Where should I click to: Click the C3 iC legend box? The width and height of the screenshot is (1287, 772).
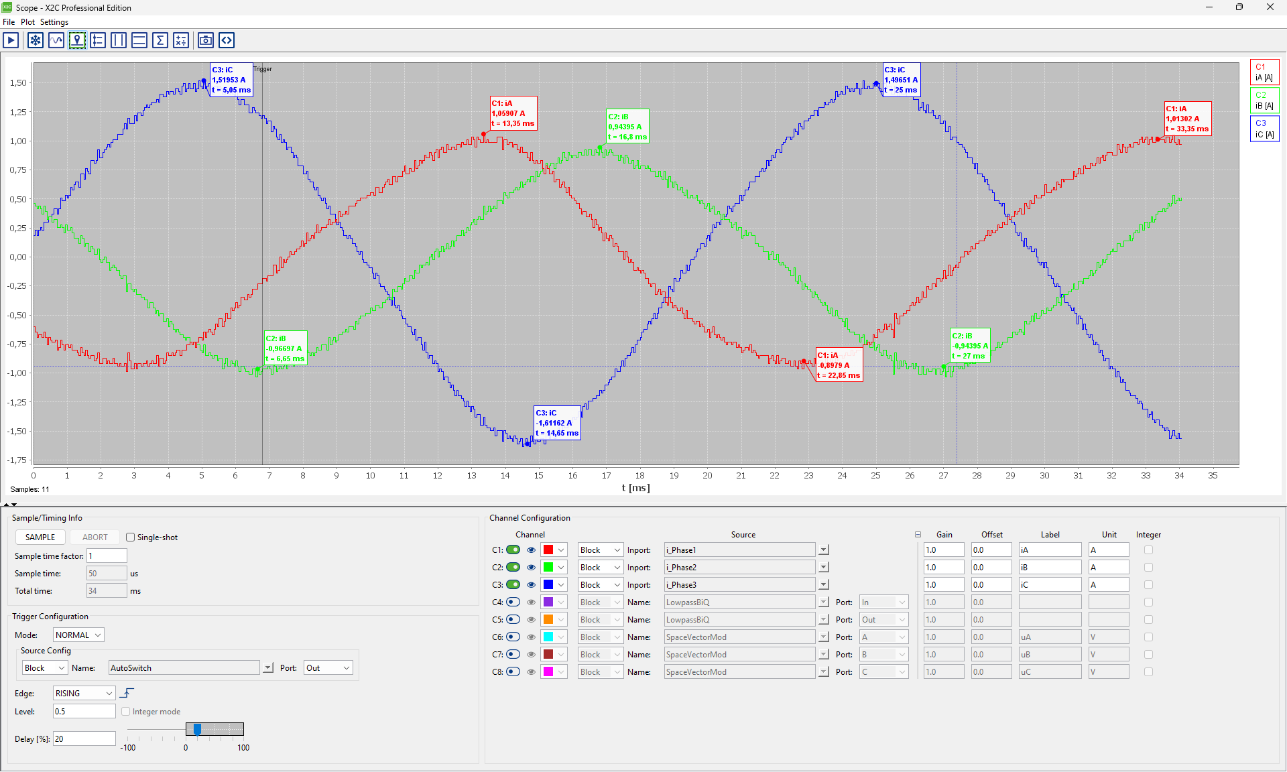click(x=1264, y=129)
